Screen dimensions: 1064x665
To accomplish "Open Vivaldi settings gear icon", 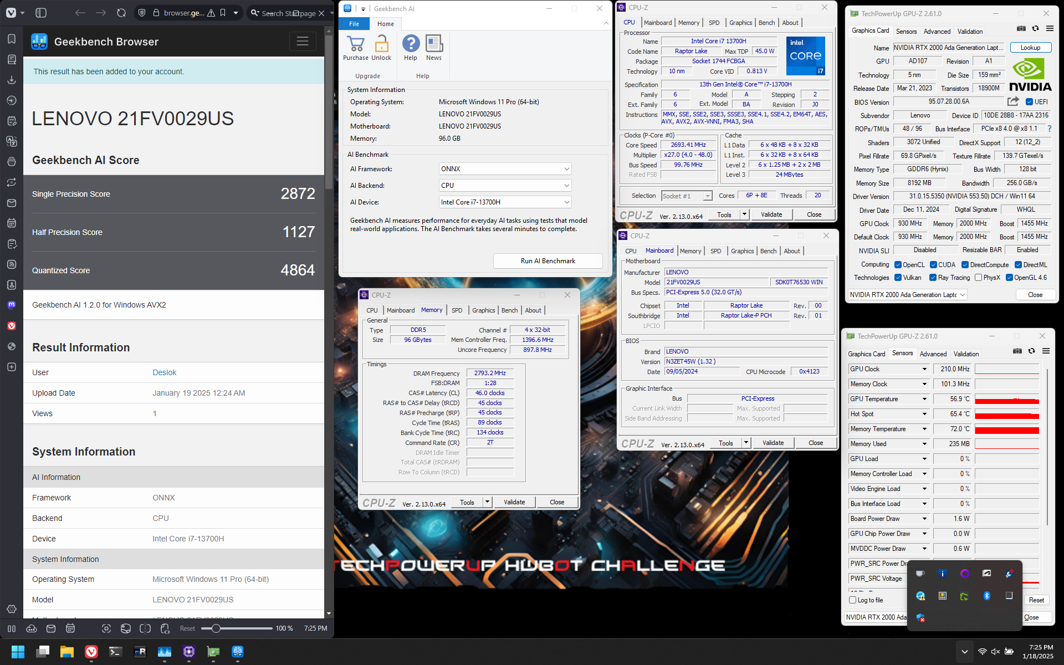I will (x=12, y=609).
